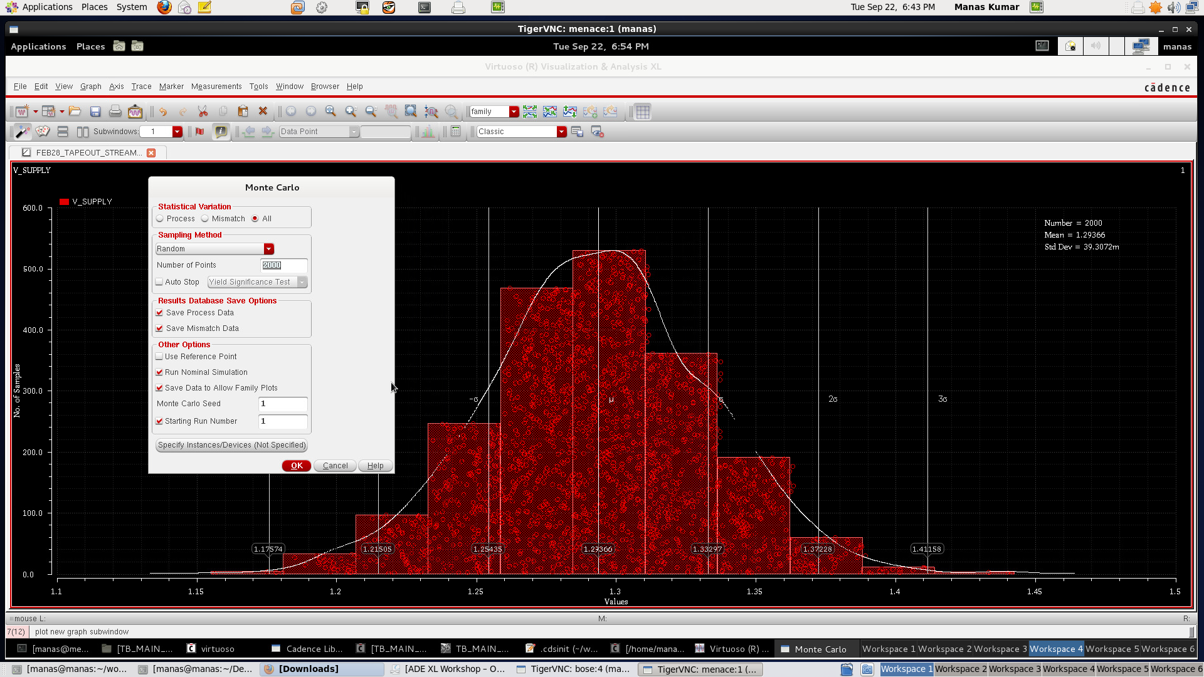Enable the Auto Stop checkbox
The height and width of the screenshot is (677, 1204).
coord(159,282)
